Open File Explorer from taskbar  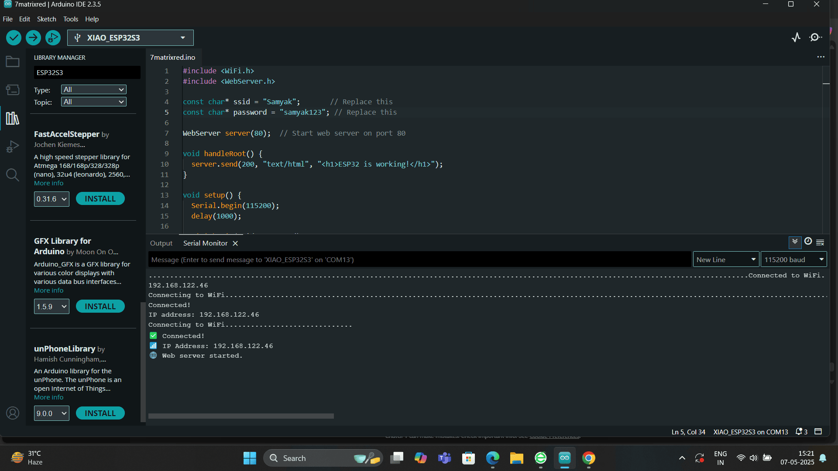516,458
